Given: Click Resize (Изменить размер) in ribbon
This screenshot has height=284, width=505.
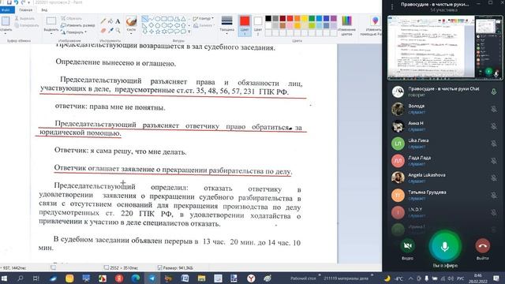Looking at the screenshot, I should click(x=78, y=25).
